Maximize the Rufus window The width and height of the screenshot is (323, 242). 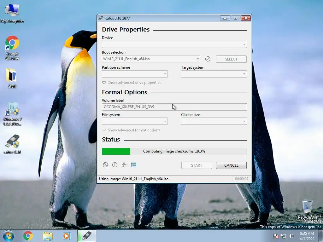click(x=235, y=18)
